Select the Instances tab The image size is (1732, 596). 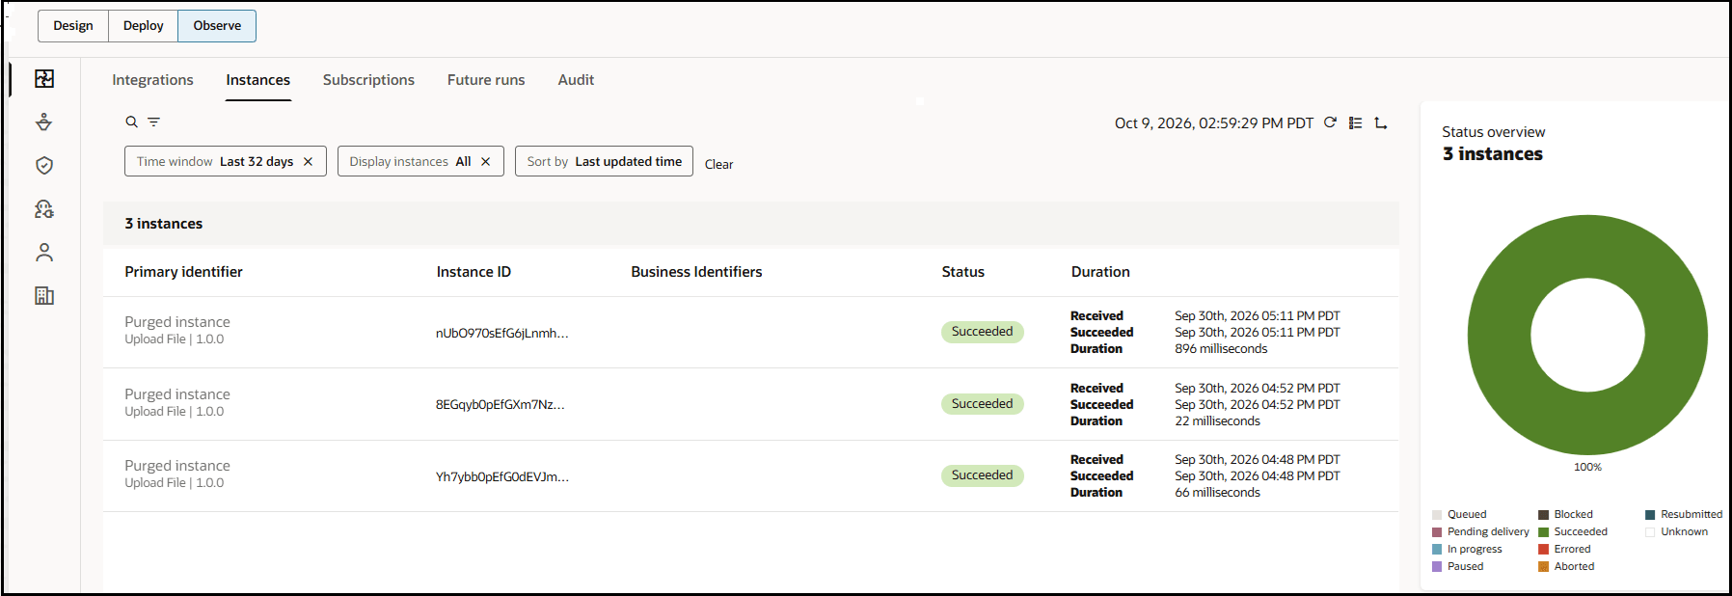(x=258, y=80)
